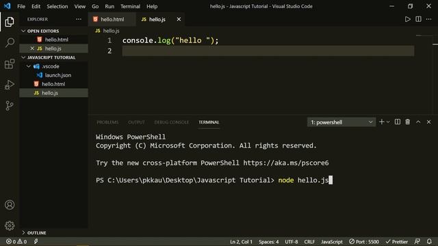Create a new terminal with plus icon
Screen dimensions: 438x246
click(x=382, y=122)
